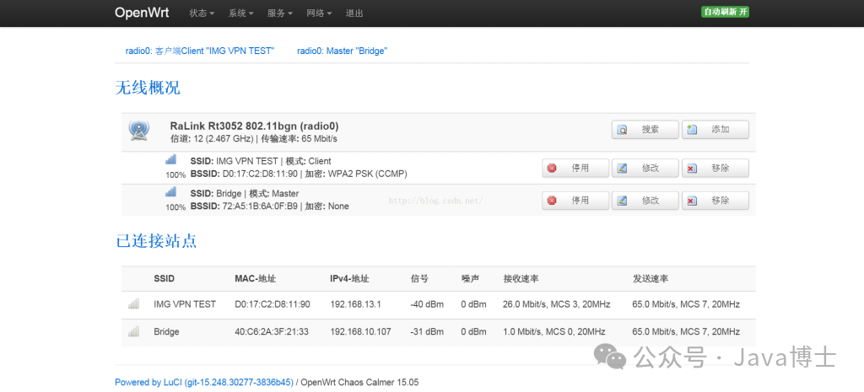Remove the Bridge network using 移除 button
Viewport: 864px width, 392px height.
(x=715, y=201)
